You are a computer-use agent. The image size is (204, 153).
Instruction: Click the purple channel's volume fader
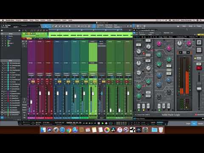pos(31,102)
